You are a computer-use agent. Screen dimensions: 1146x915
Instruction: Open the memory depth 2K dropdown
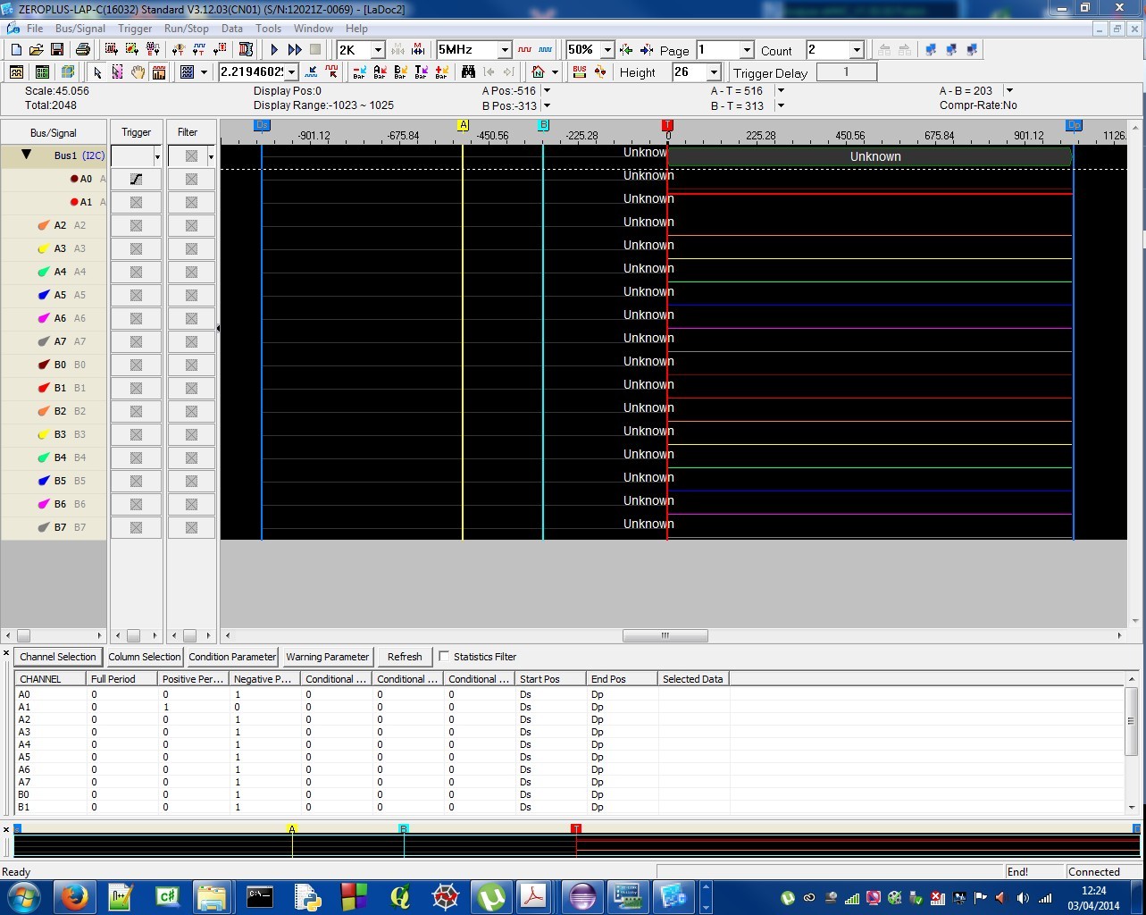tap(378, 50)
